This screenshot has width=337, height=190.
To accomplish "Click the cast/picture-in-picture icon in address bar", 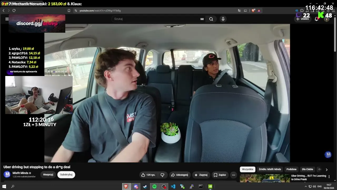I will [245, 11].
